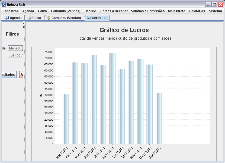Click the 40.000 axis value
This screenshot has height=163, width=225.
click(x=49, y=95)
